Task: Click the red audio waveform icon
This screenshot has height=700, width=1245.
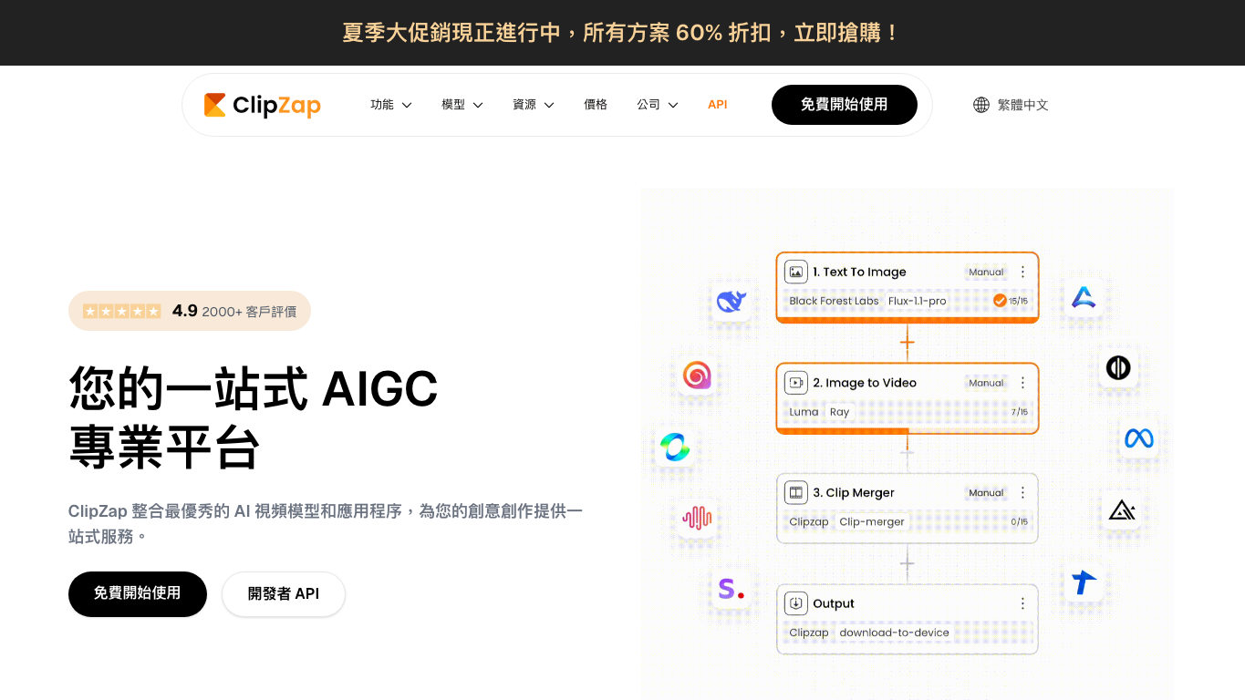Action: (x=697, y=518)
